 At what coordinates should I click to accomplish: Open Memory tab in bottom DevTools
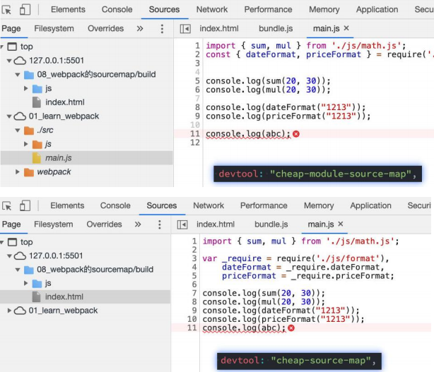(x=319, y=205)
